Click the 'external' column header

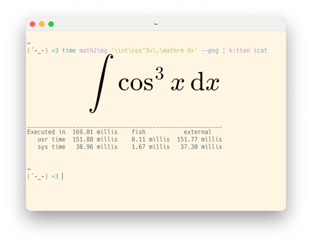[197, 132]
